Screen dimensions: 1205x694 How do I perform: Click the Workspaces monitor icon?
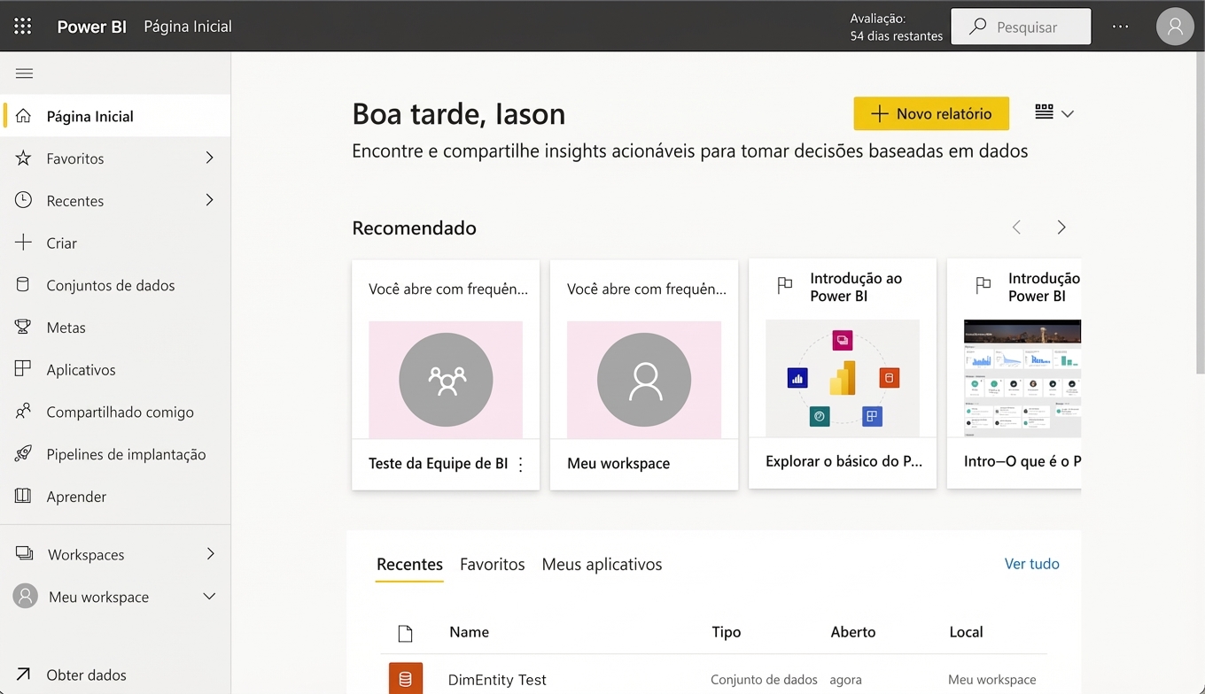coord(25,554)
